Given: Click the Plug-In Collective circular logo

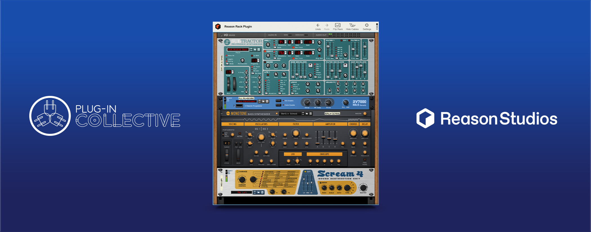Looking at the screenshot, I should pyautogui.click(x=50, y=116).
